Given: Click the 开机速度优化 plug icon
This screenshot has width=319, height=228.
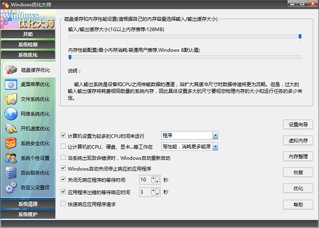Looking at the screenshot, I should coord(11,129).
